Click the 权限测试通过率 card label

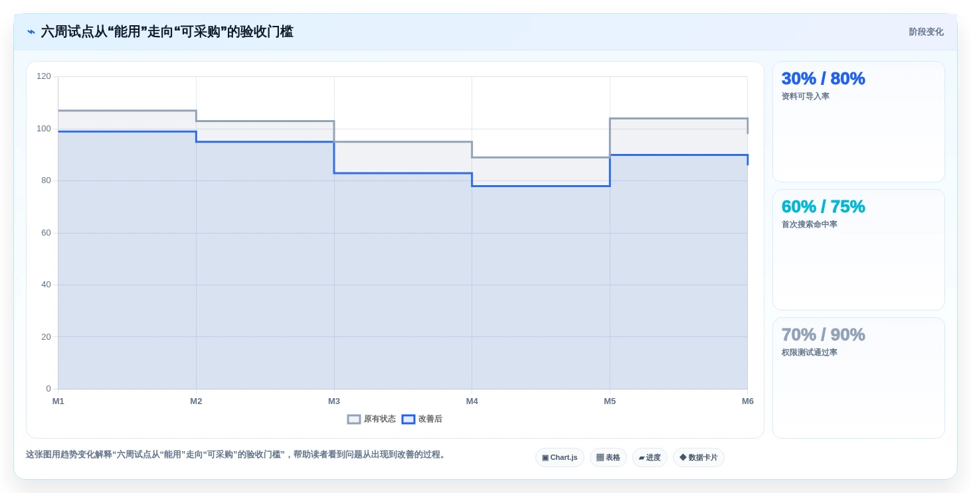pyautogui.click(x=809, y=352)
